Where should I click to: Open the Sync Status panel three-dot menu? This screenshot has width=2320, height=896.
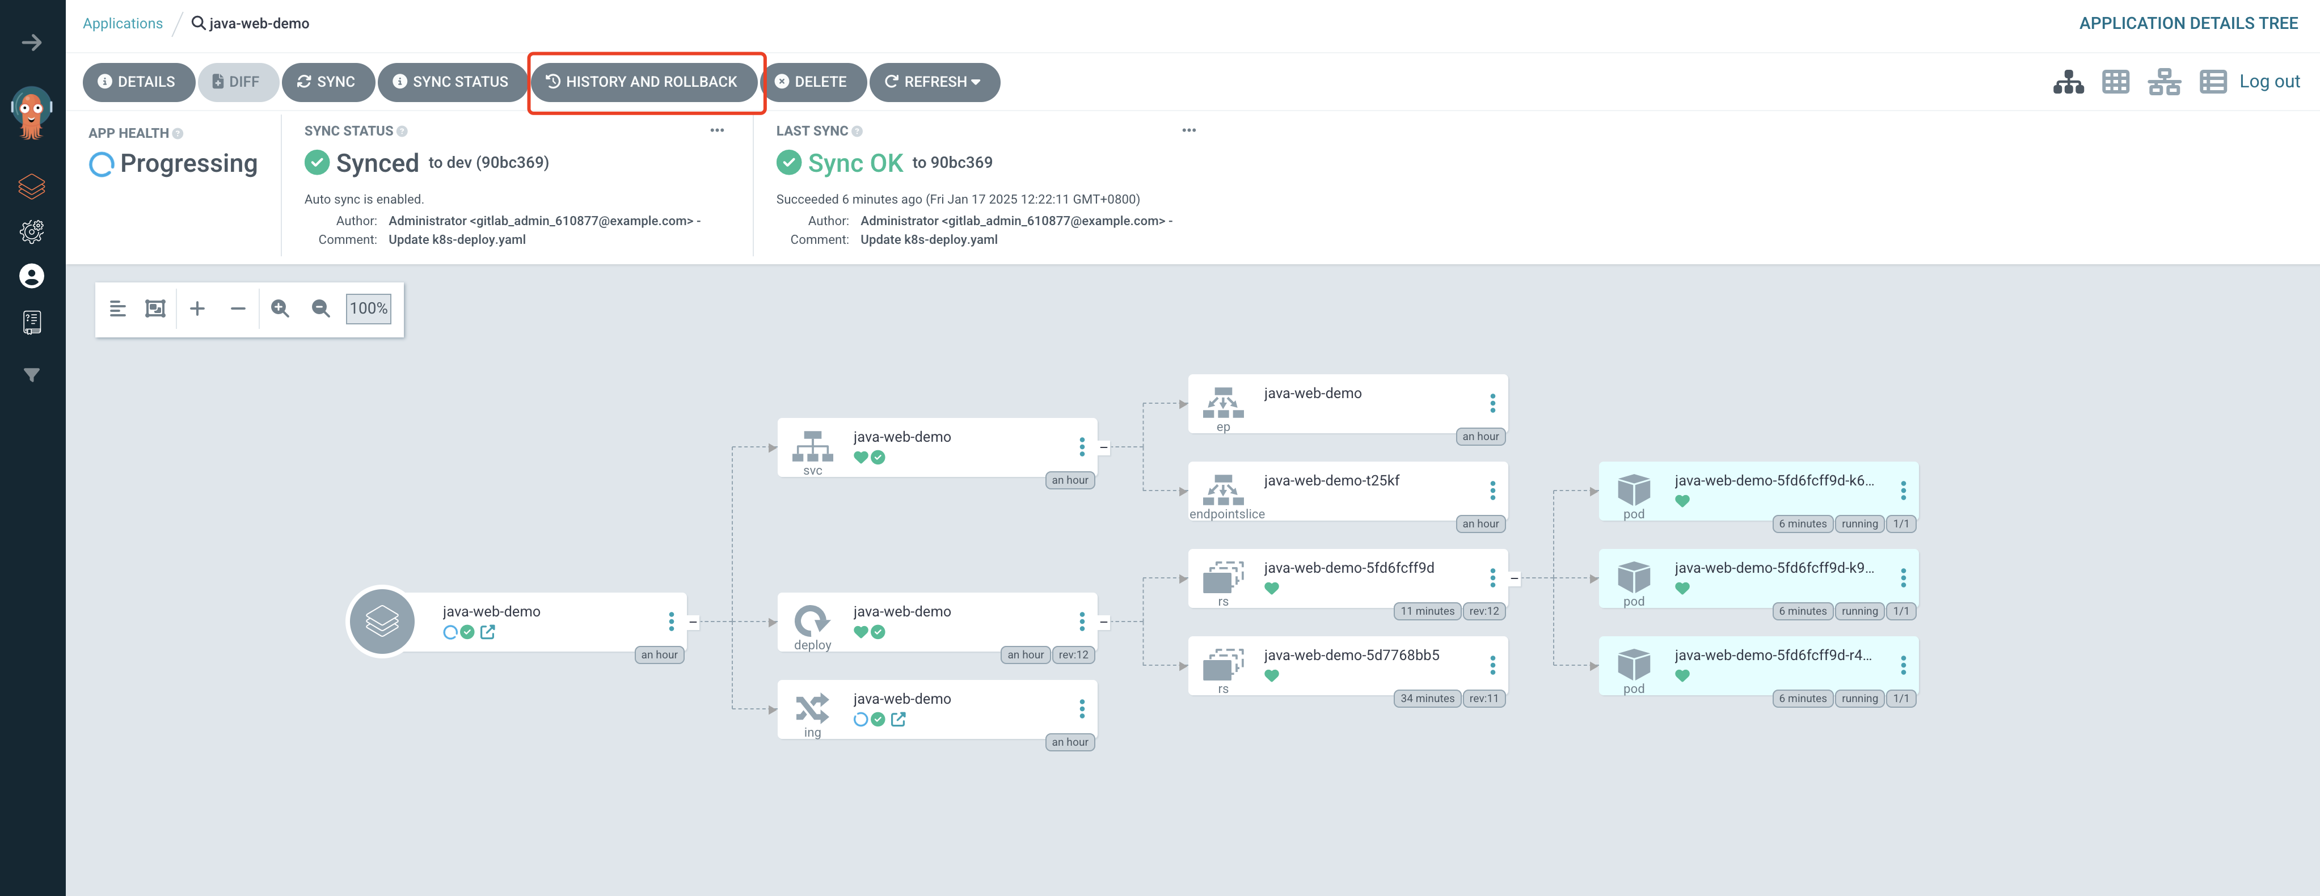717,130
